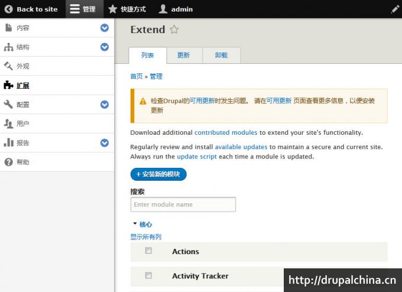Click the admin user icon
This screenshot has width=402, height=292.
[163, 9]
